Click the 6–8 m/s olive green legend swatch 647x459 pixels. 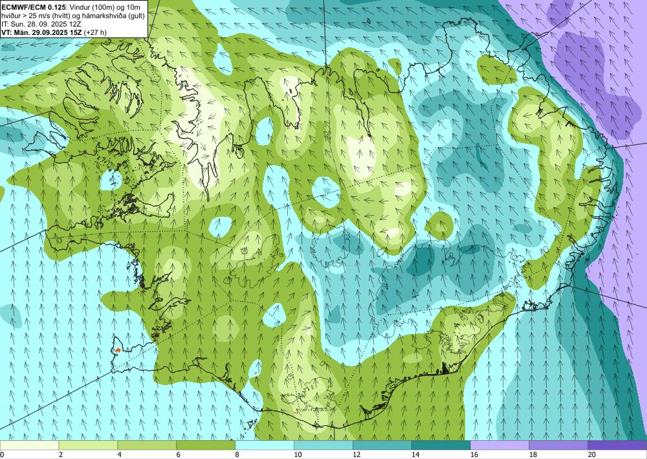206,445
